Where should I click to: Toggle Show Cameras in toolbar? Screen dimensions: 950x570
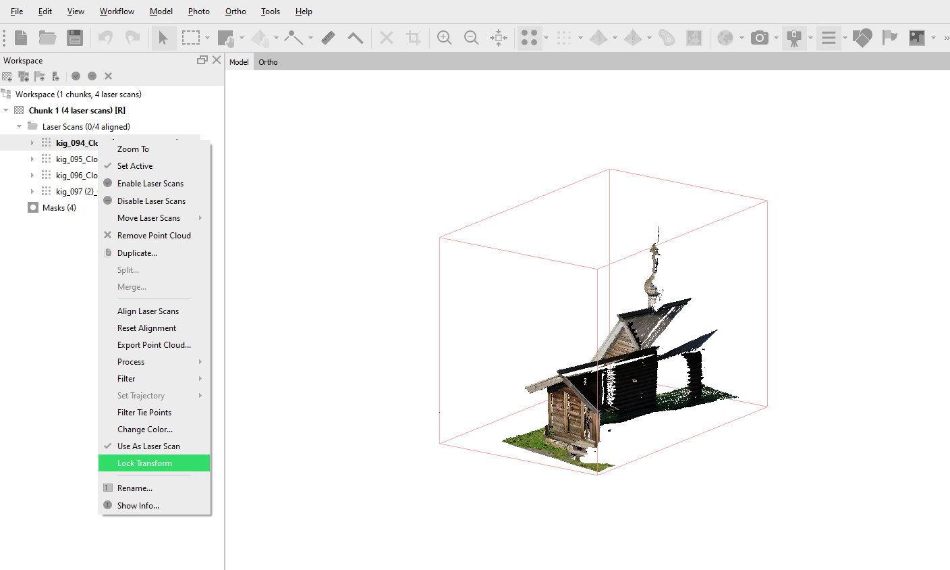(x=760, y=38)
